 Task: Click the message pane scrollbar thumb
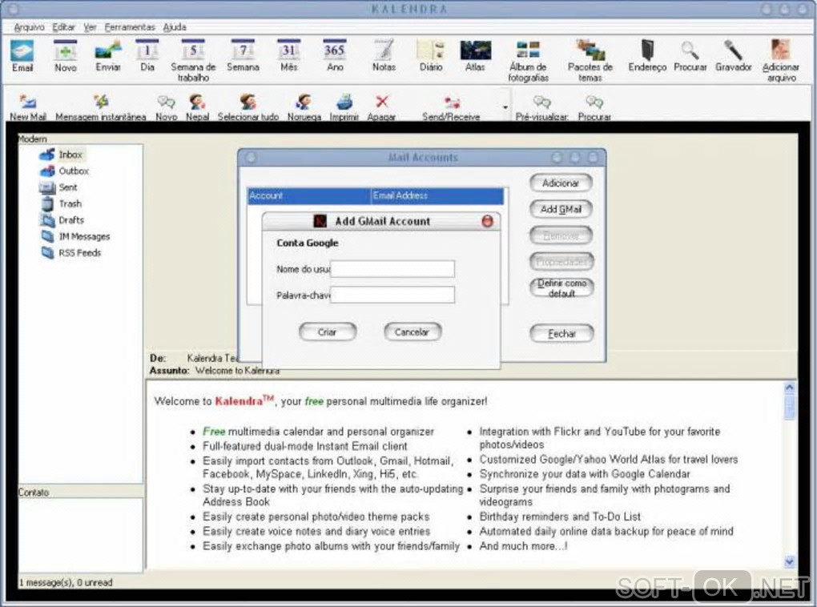click(x=790, y=406)
